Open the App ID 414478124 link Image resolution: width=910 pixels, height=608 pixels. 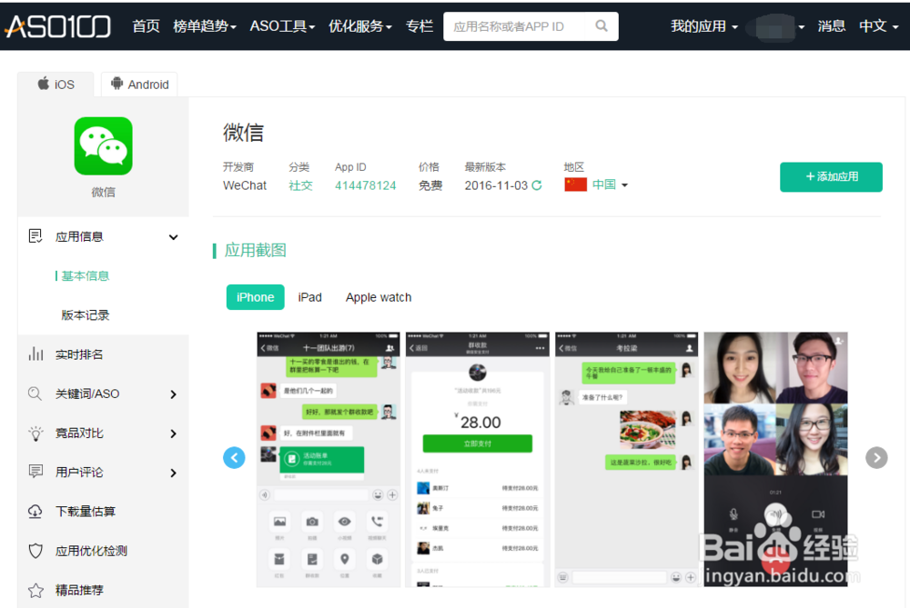click(366, 185)
